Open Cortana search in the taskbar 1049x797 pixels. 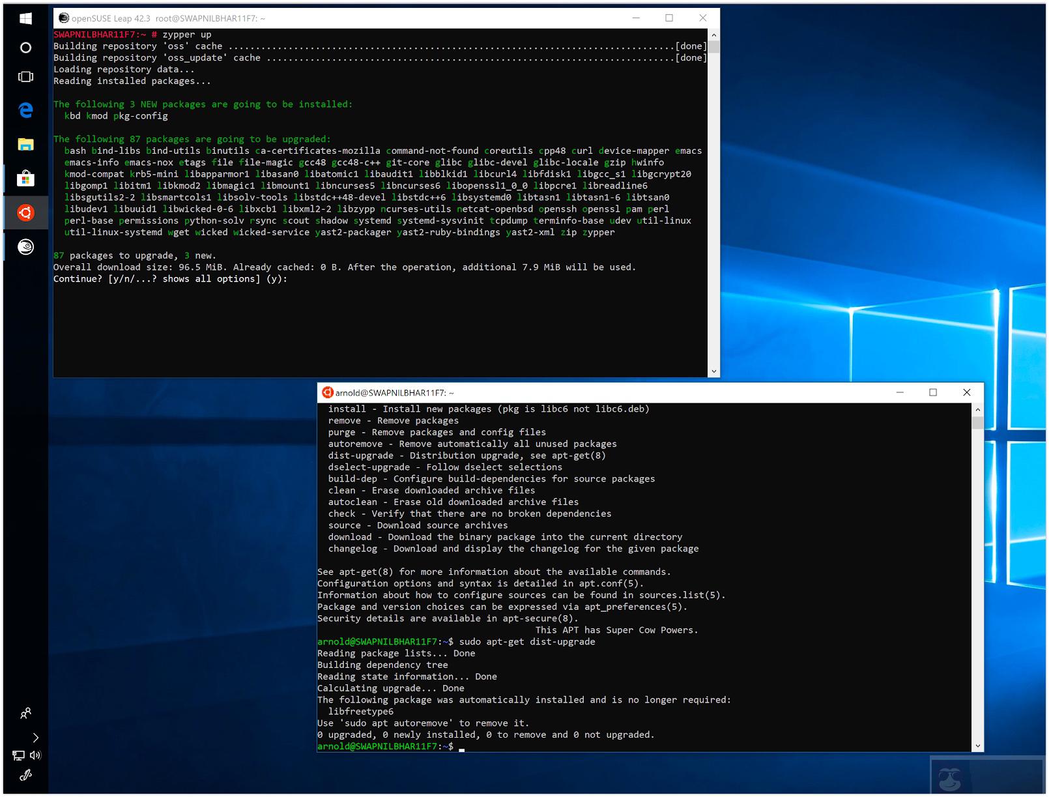(x=26, y=48)
